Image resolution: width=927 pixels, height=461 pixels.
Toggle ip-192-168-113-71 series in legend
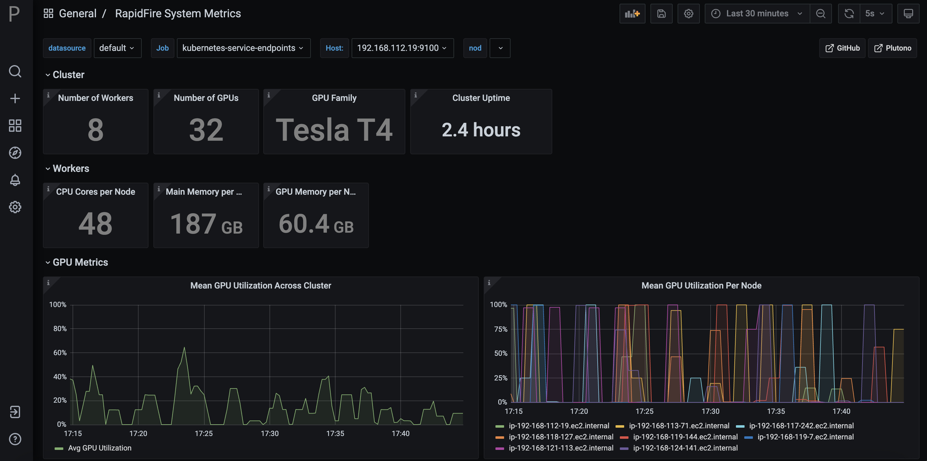coord(679,426)
